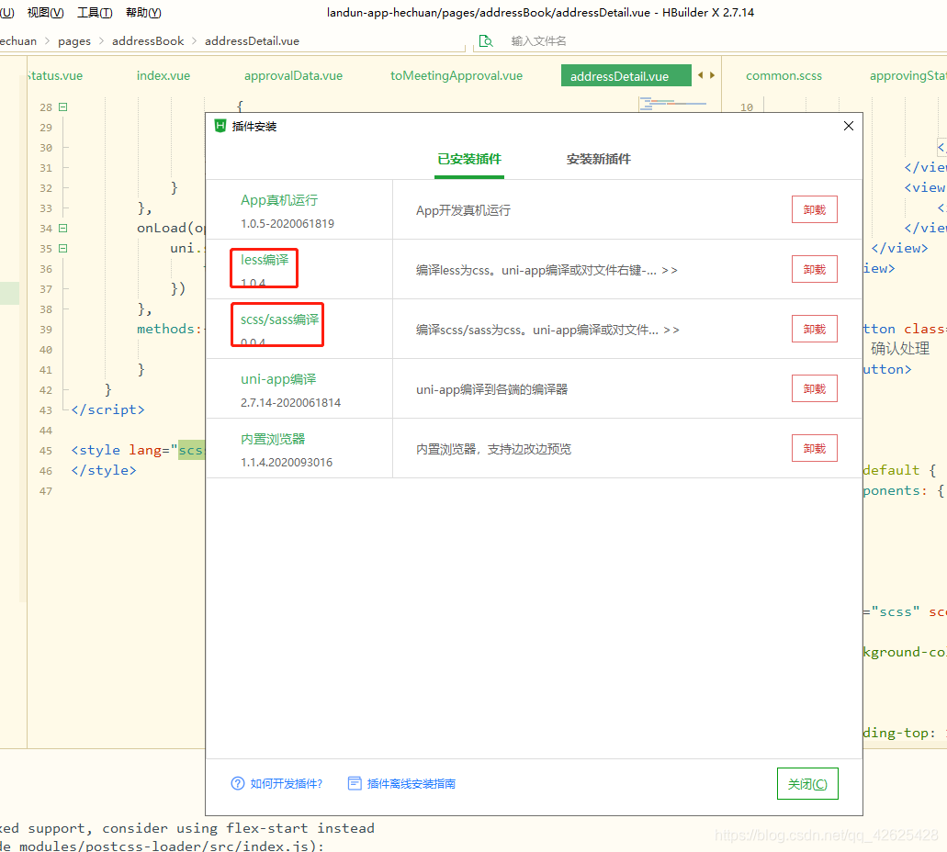Click the scss/sass编译 plugin name
This screenshot has width=947, height=852.
pos(279,319)
